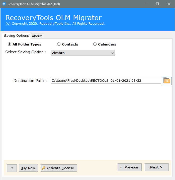Minimize the OLM Migrator window
175x180 pixels.
(x=146, y=4)
